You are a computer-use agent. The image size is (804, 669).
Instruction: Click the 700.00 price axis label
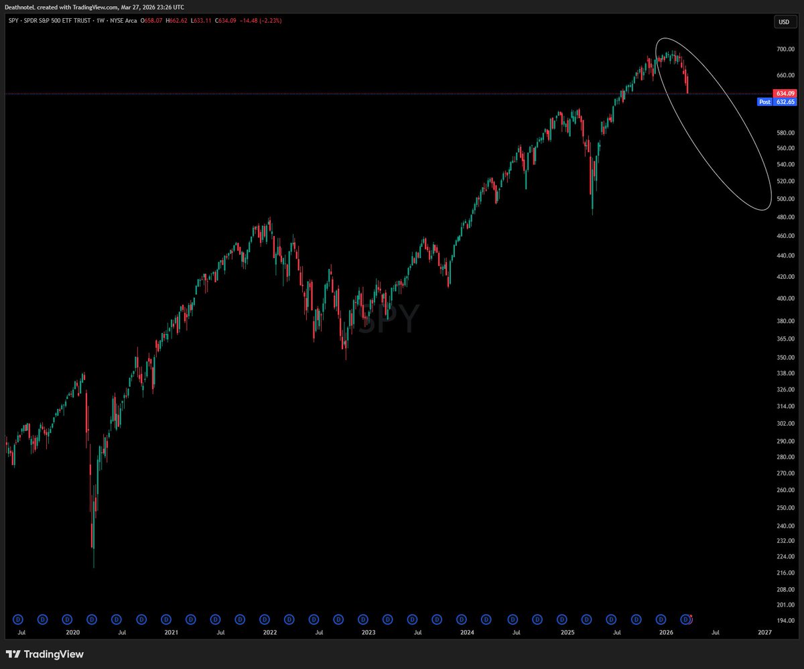pos(785,50)
